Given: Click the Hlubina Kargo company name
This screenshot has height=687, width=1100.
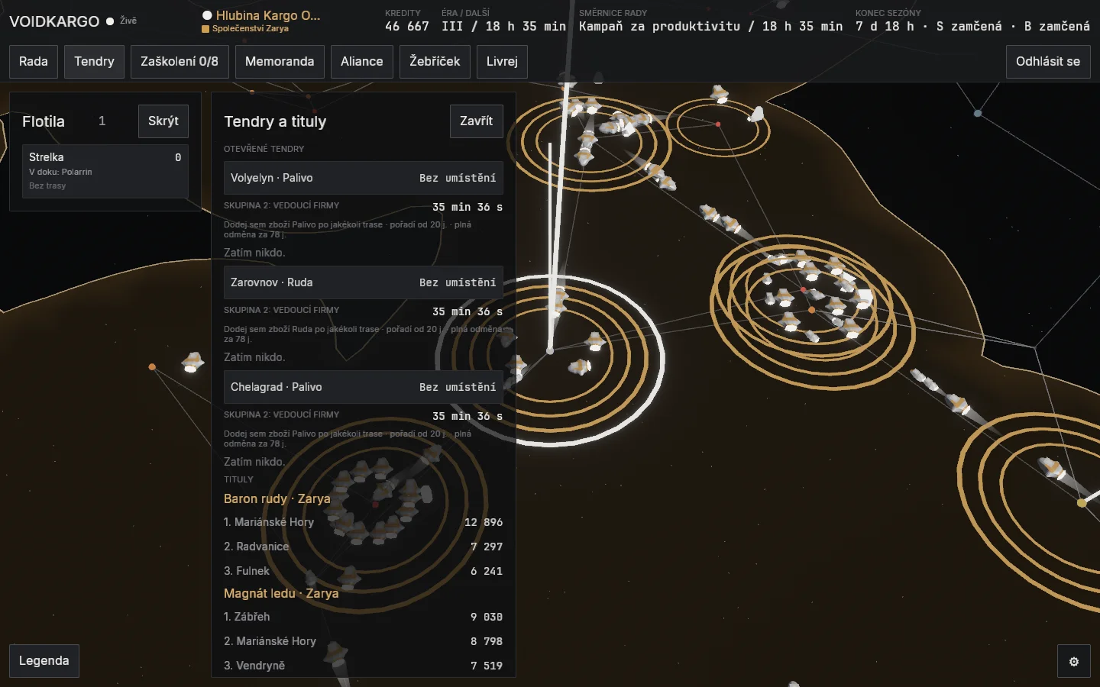Looking at the screenshot, I should [x=268, y=15].
